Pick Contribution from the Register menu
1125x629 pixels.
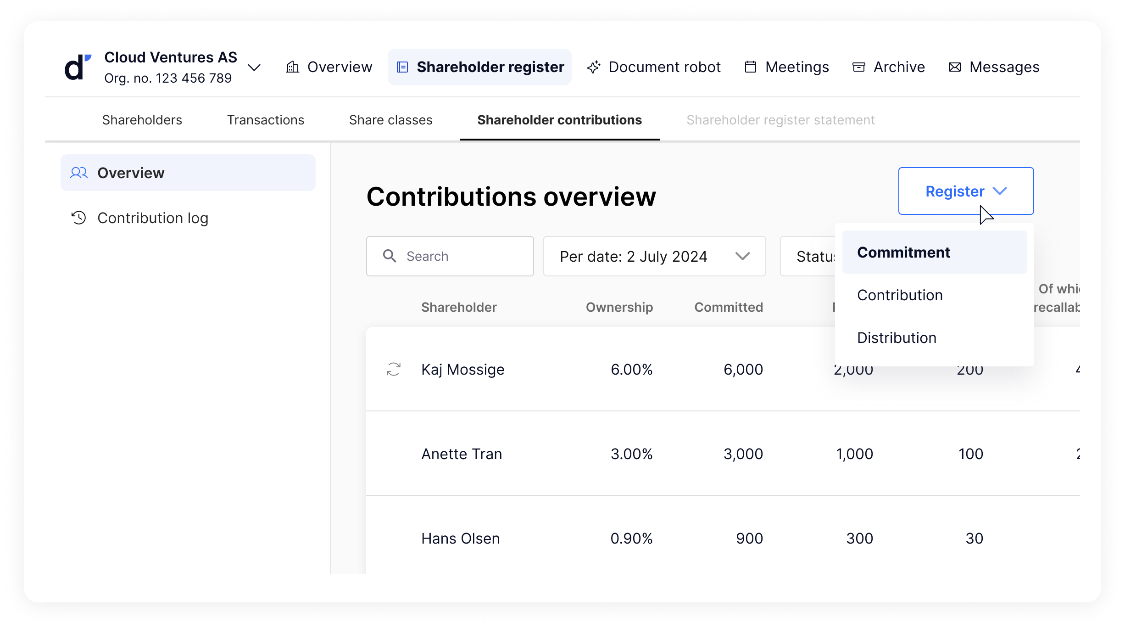(900, 295)
